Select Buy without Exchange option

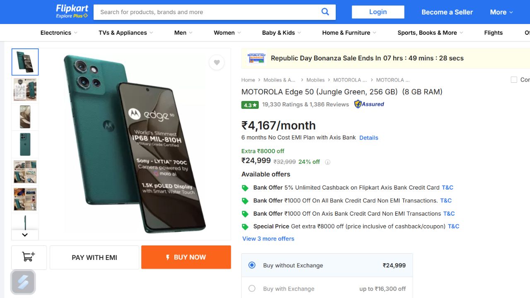click(x=252, y=265)
